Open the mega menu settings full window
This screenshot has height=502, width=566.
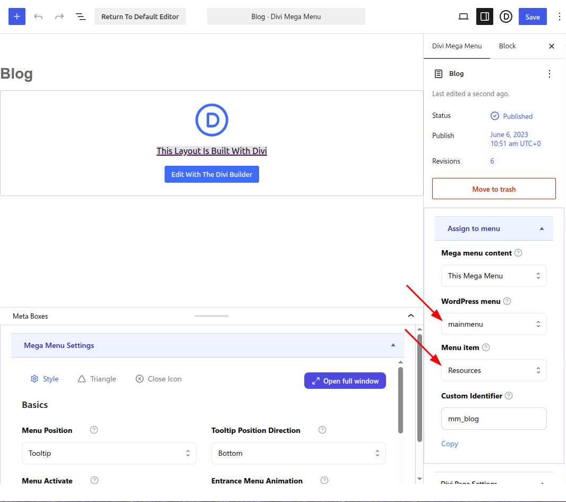345,381
